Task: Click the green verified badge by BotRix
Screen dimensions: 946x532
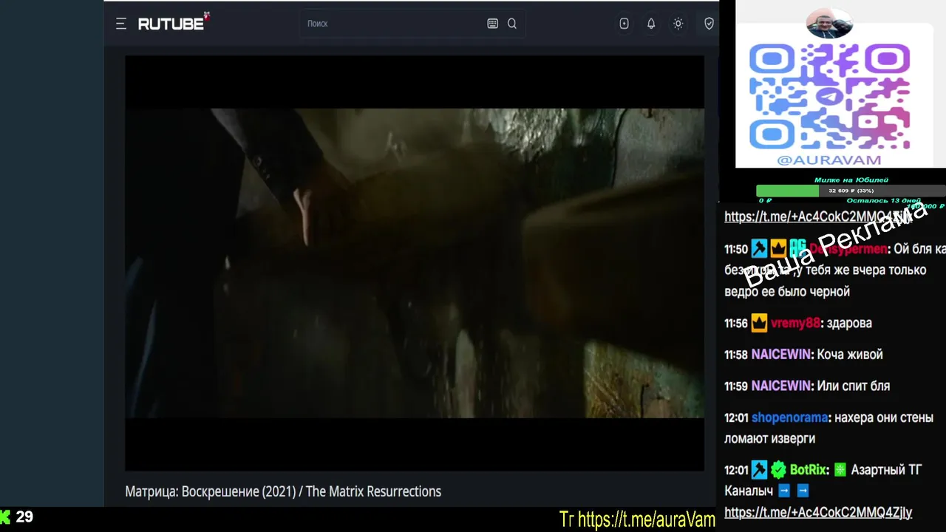Action: coord(778,469)
